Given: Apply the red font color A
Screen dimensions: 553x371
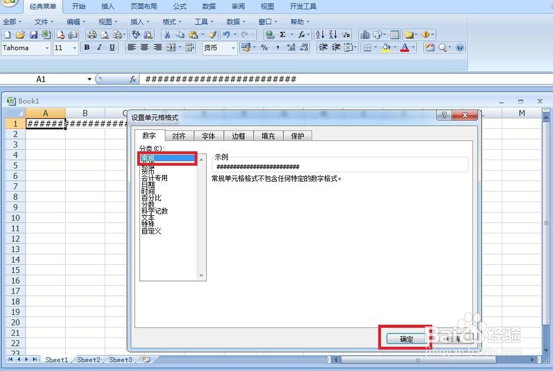Looking at the screenshot, I should [x=405, y=47].
